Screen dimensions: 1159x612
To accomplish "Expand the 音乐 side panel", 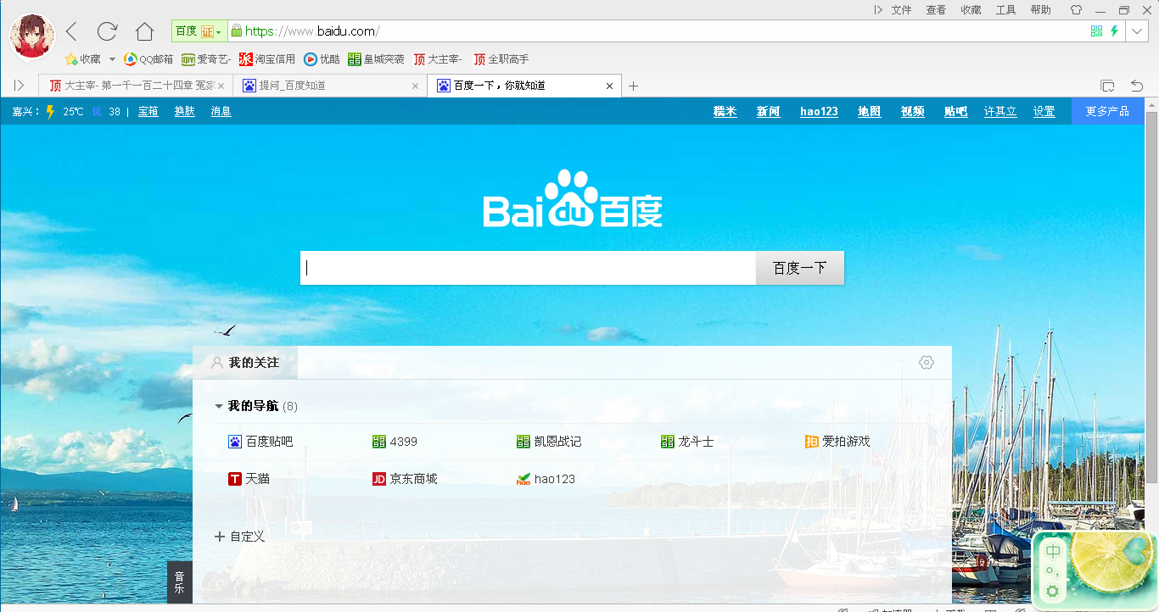I will pos(180,581).
